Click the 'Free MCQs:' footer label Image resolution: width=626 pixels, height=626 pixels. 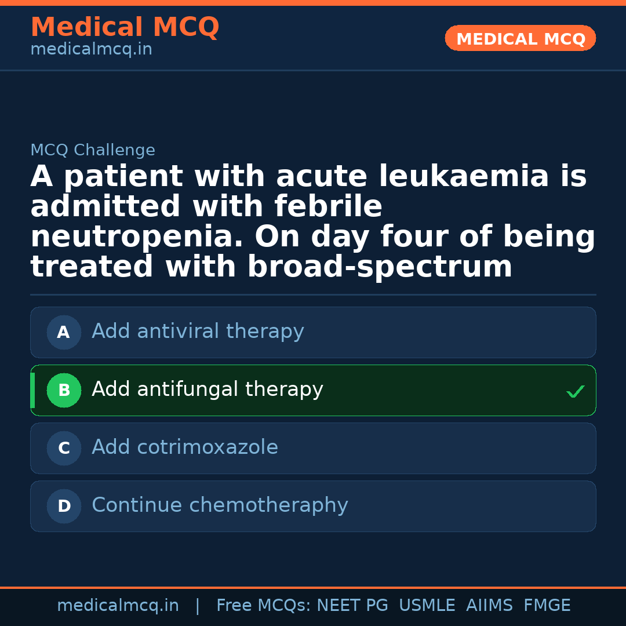264,606
